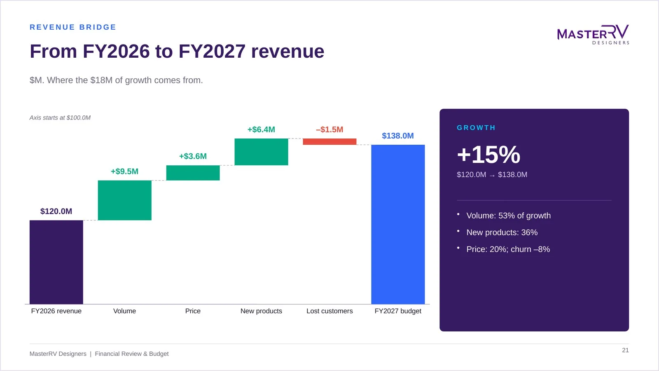This screenshot has width=659, height=371.
Task: Click the green Price bar
Action: pos(193,173)
